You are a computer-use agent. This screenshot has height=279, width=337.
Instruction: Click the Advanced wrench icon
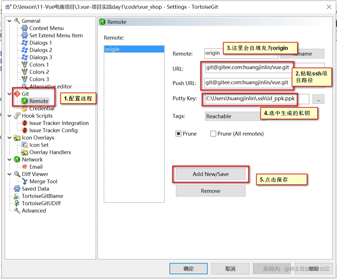17,211
